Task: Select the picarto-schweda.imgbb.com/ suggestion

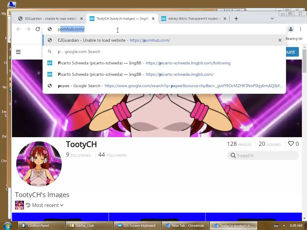Action: pyautogui.click(x=164, y=74)
